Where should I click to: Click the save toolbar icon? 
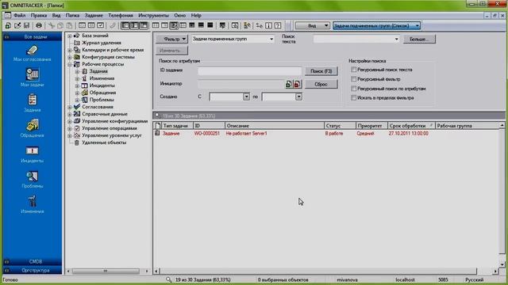27,25
